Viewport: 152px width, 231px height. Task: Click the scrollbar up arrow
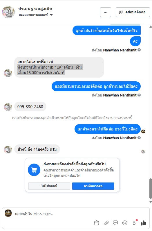click(x=151, y=27)
